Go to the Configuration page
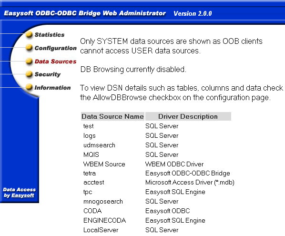The image size is (285, 236). pyautogui.click(x=56, y=48)
